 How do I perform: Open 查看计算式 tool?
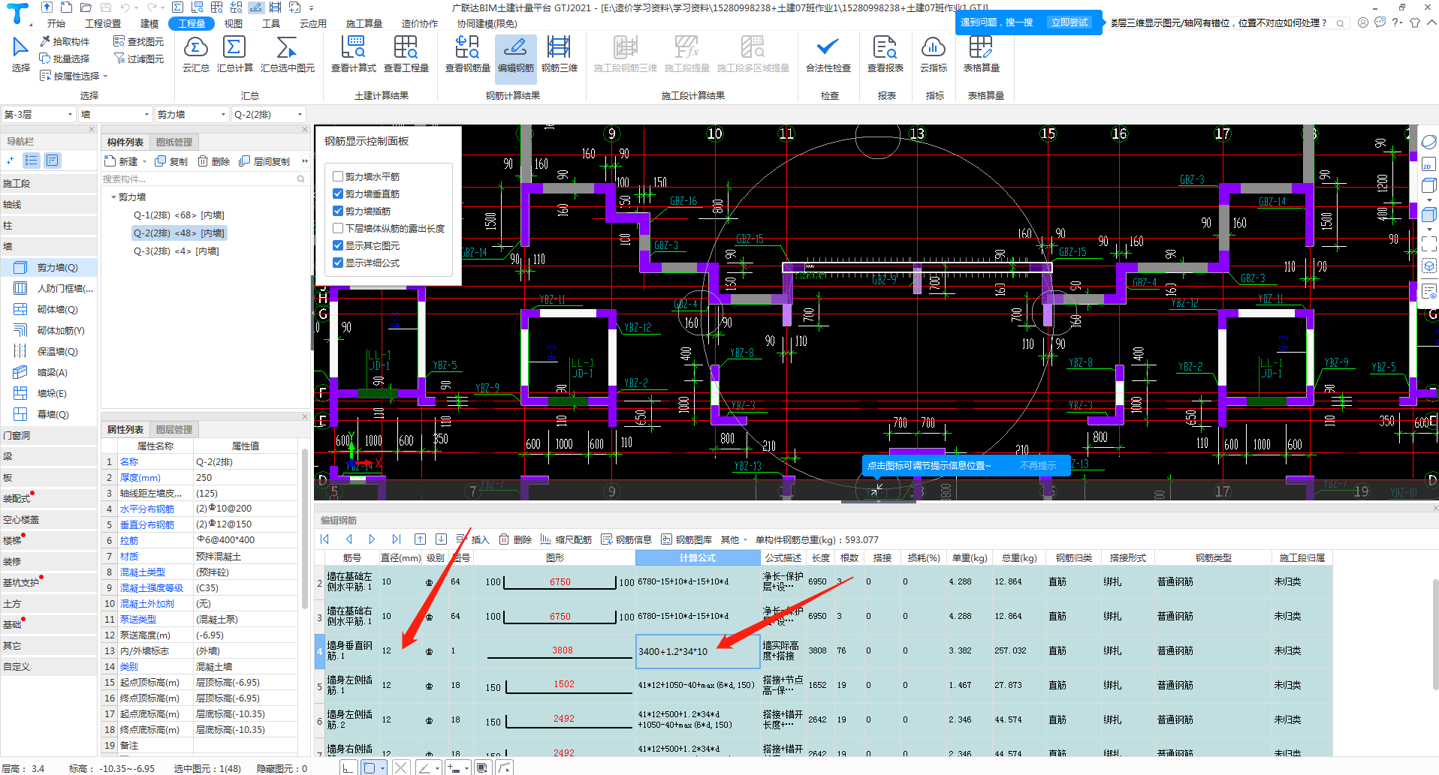point(353,54)
